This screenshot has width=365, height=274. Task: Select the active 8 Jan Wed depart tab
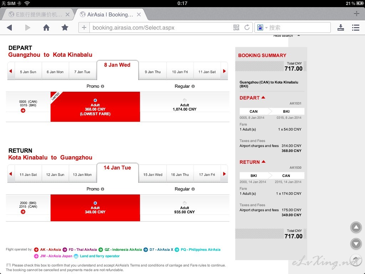click(118, 70)
